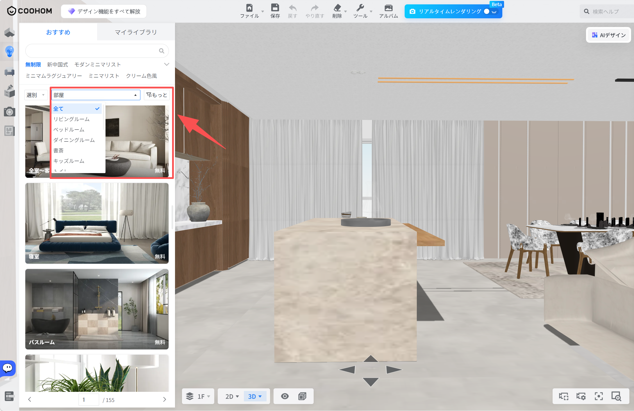Screen dimensions: 634x411
Task: Go to next page of library results
Action: tap(165, 400)
